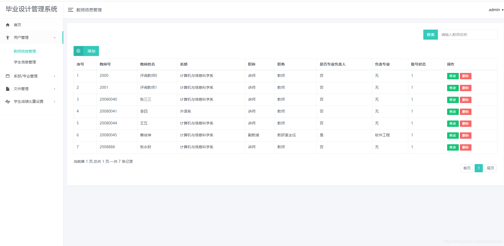
Task: Click the home icon in sidebar
Action: point(8,25)
